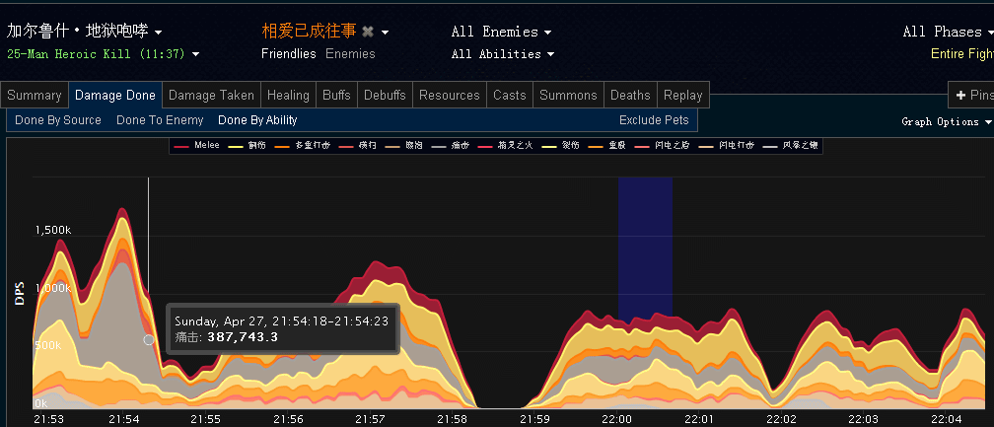This screenshot has width=994, height=427.
Task: Toggle the Melee series in the legend
Action: coord(198,146)
